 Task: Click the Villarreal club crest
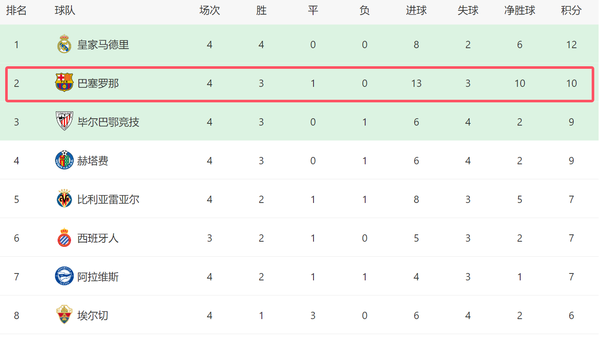pyautogui.click(x=64, y=199)
